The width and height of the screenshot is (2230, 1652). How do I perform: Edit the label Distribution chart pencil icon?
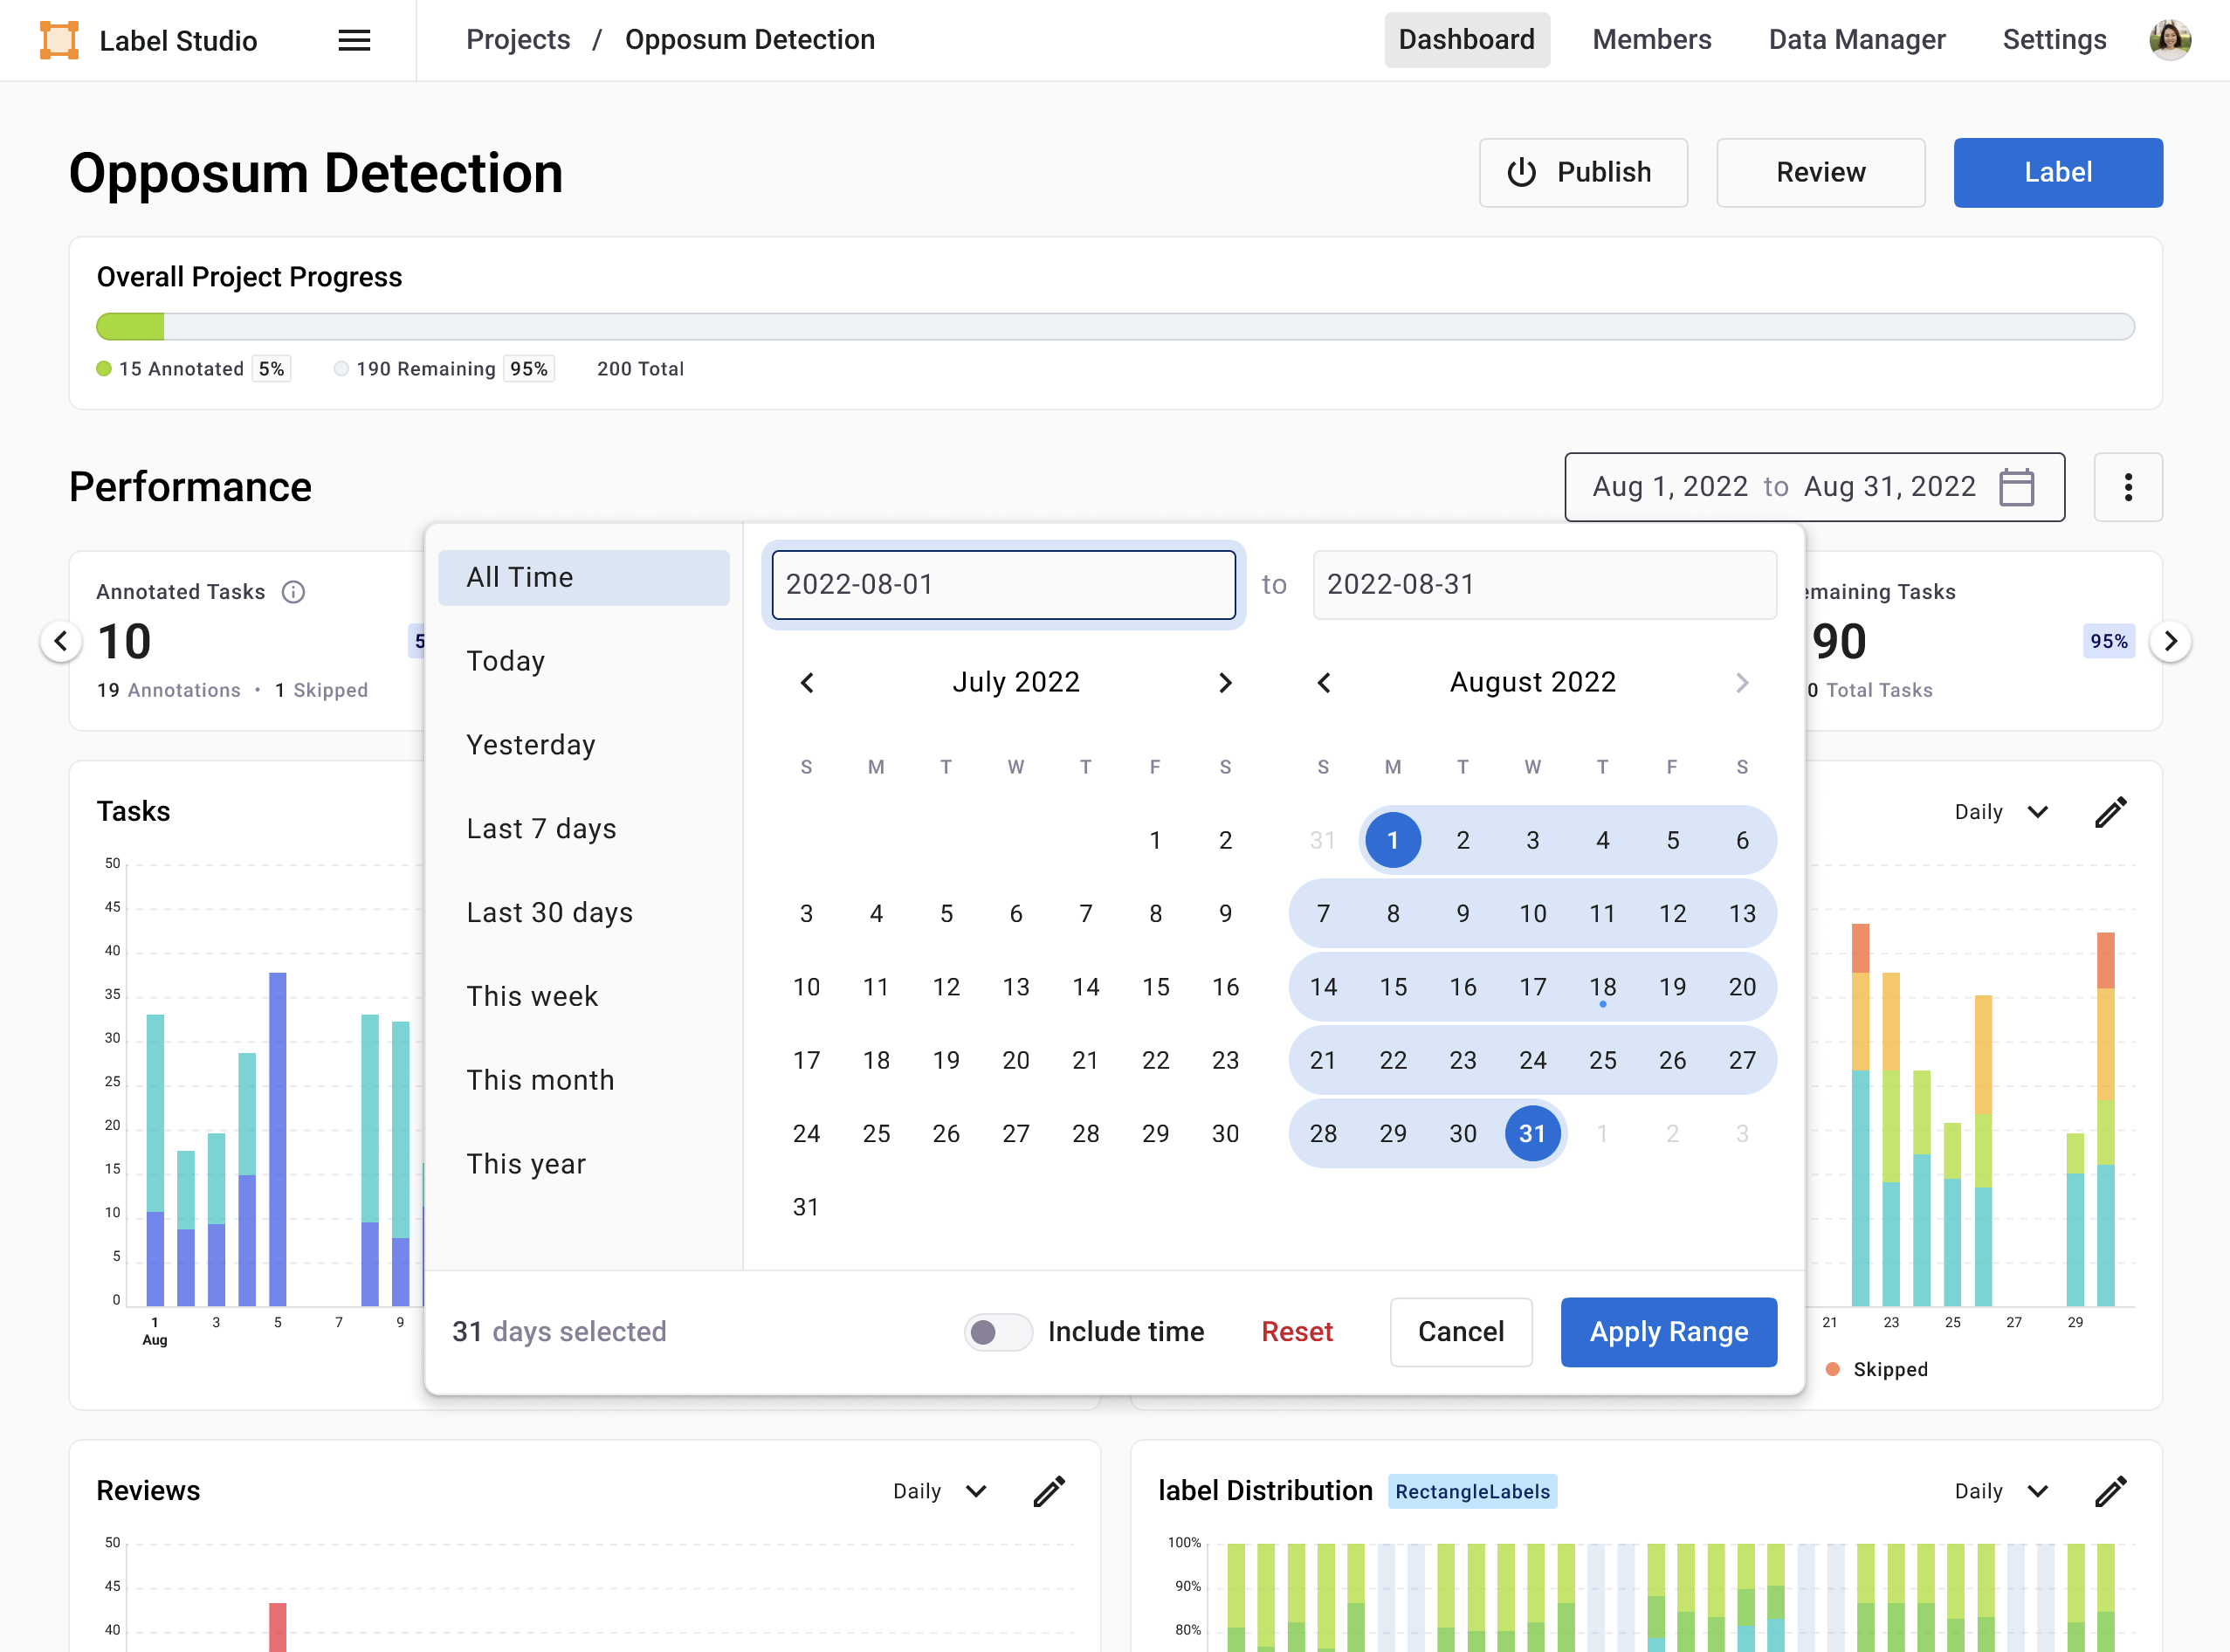[2110, 1491]
